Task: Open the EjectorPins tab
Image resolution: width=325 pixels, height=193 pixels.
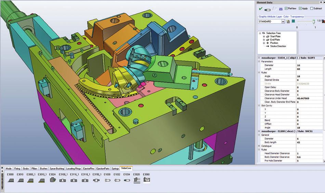Action: click(x=89, y=169)
